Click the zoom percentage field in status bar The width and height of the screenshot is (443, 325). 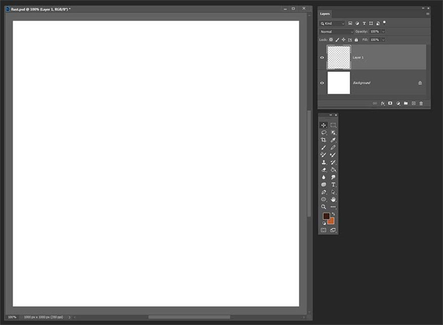12,317
